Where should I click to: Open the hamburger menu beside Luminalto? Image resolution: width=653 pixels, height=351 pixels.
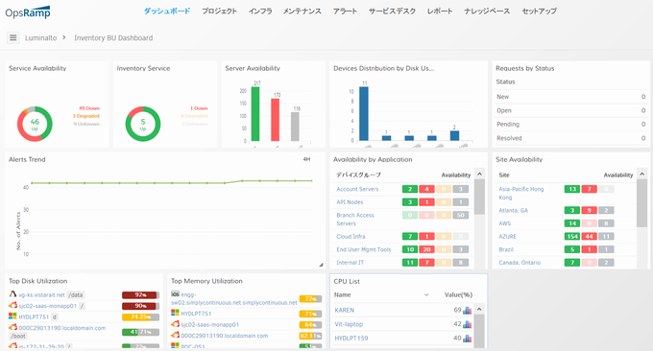12,37
